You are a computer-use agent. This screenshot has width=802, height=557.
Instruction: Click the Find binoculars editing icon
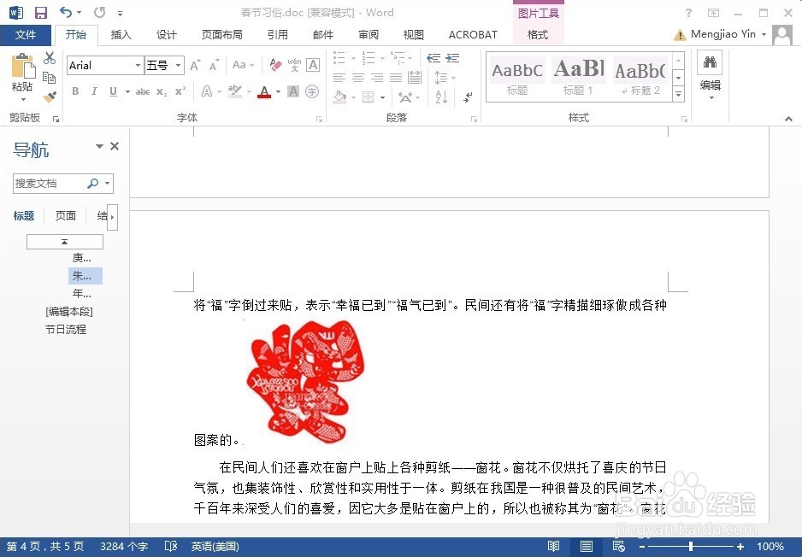click(710, 62)
